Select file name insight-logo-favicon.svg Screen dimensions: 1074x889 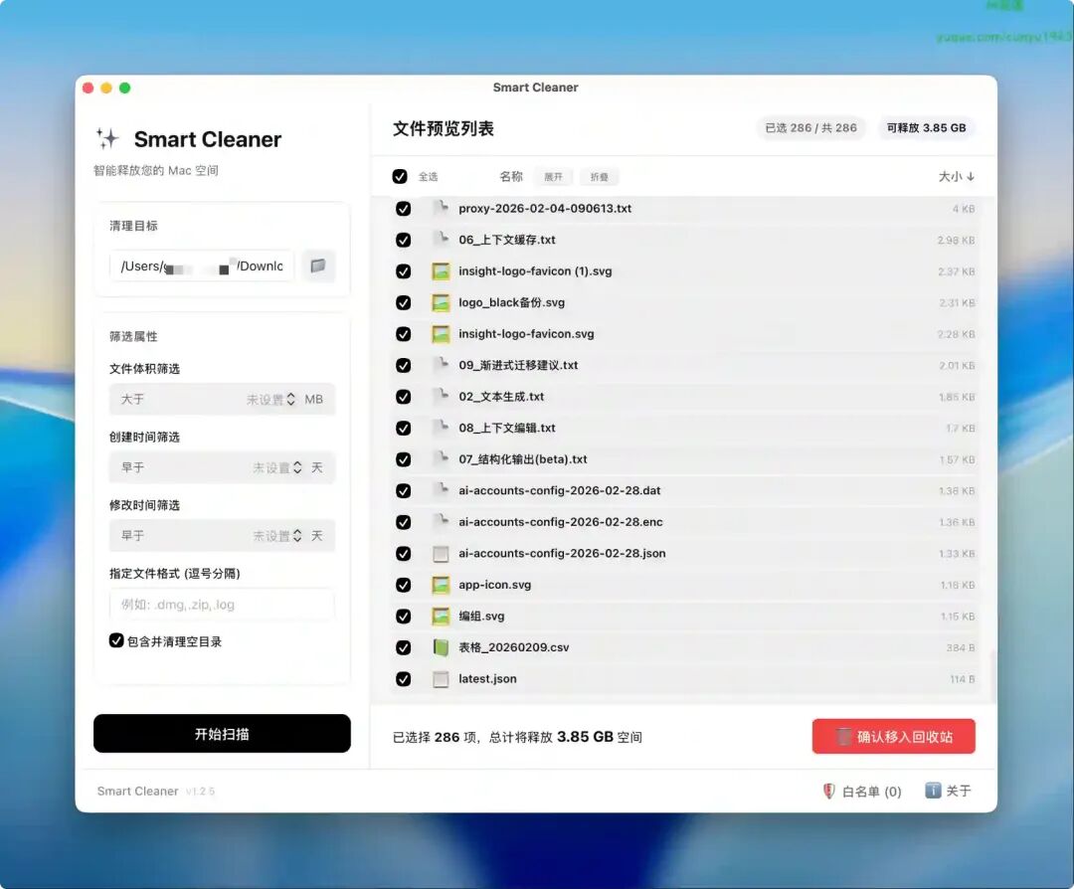[527, 334]
